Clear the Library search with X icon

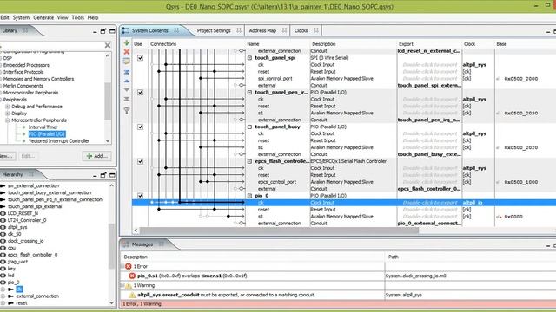pos(108,45)
